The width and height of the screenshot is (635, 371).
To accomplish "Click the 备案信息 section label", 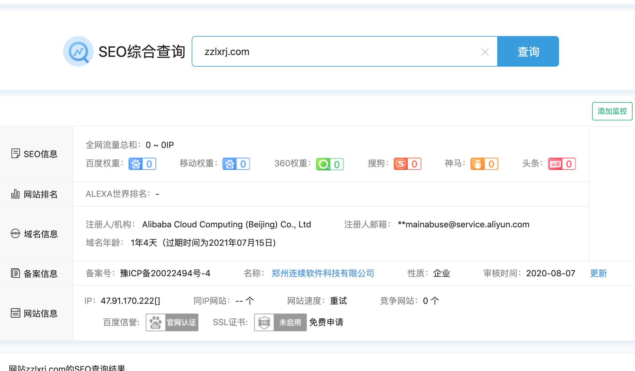I will click(x=41, y=274).
